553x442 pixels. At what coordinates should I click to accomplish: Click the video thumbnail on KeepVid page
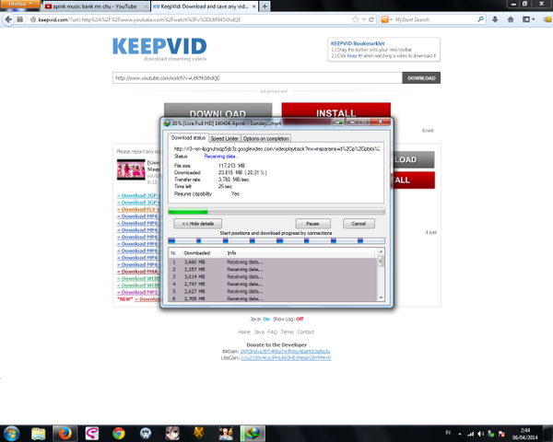click(131, 169)
